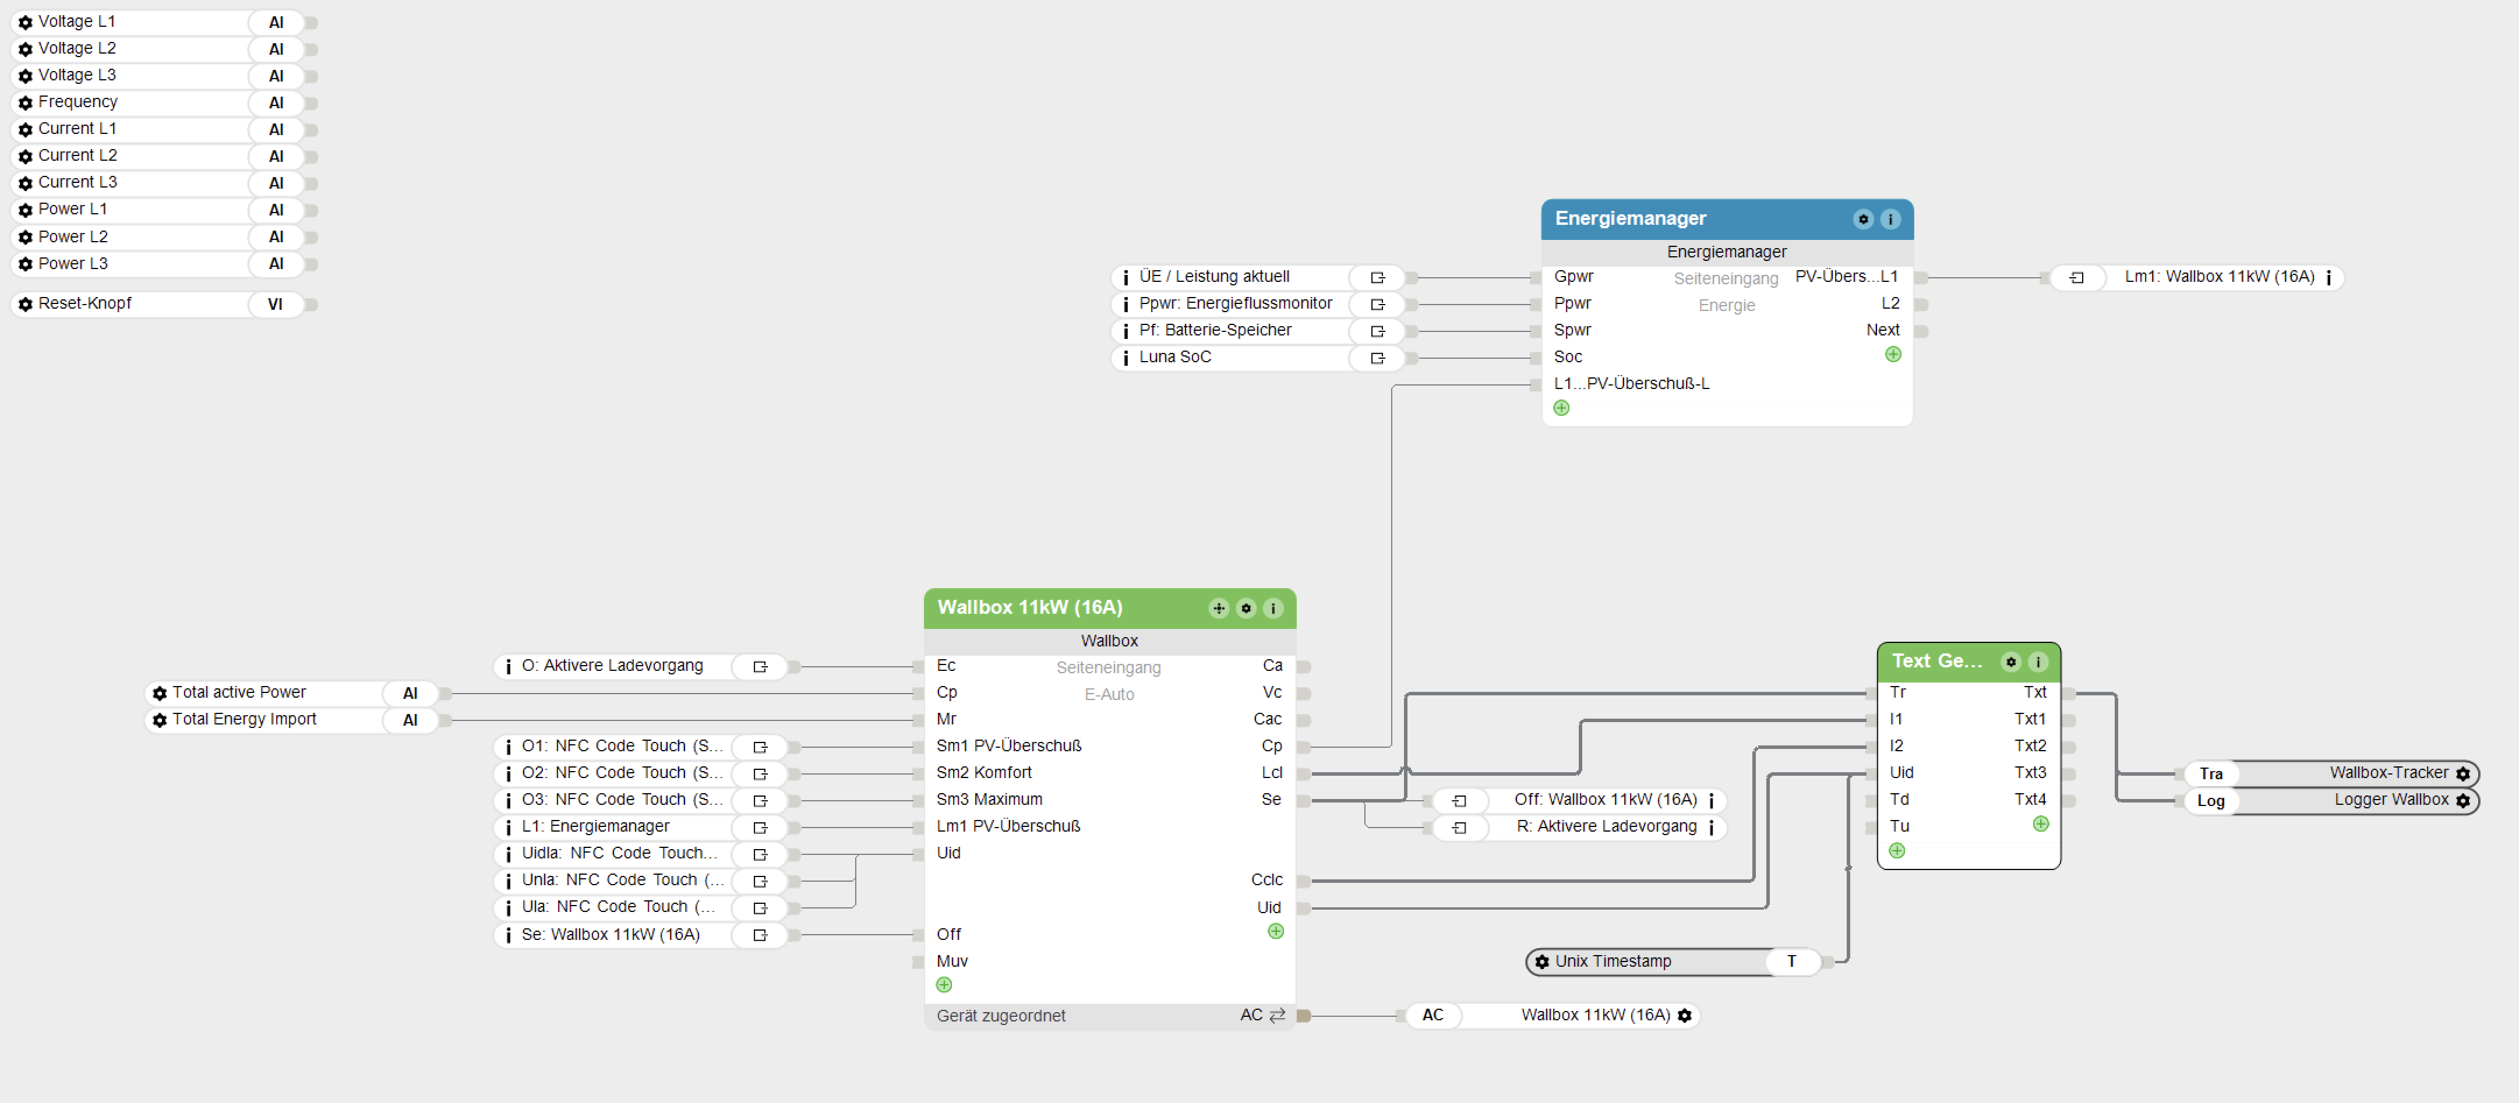The height and width of the screenshot is (1103, 2519).
Task: Open Wallbox 11kW block settings gear
Action: point(1246,608)
